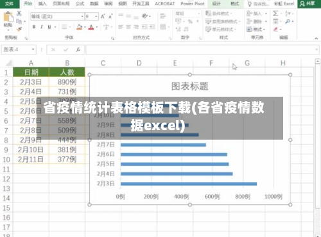
Task: Open the font name combo box
Action: [x=57, y=17]
